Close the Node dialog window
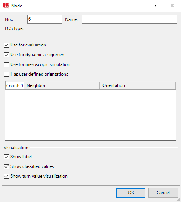 172,6
